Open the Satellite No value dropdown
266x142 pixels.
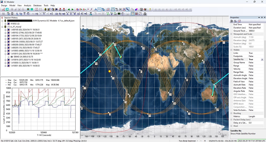262,60
